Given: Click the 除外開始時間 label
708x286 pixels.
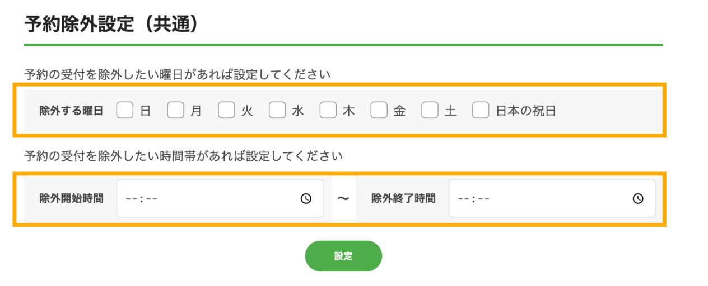Looking at the screenshot, I should pyautogui.click(x=72, y=198).
